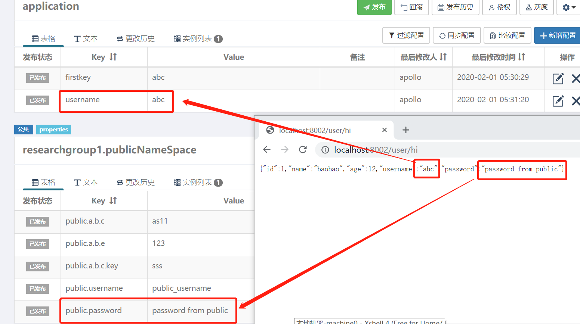Sort application table by Key column
The height and width of the screenshot is (324, 580).
(113, 57)
